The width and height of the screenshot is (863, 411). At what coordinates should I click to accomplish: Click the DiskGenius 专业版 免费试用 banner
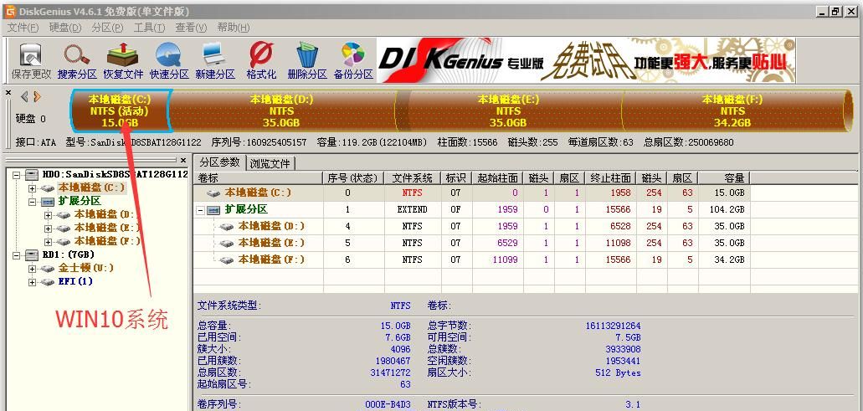586,60
